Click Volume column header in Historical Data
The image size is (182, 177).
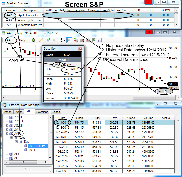(x=148, y=118)
